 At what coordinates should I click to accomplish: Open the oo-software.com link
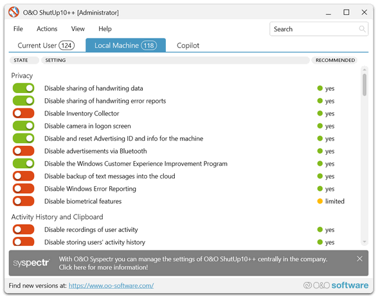111,285
